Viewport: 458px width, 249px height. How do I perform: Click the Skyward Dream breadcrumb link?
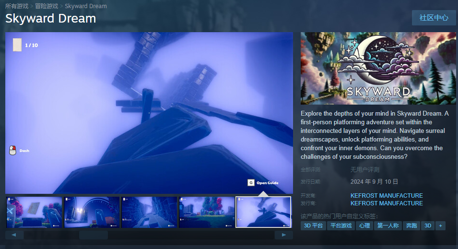point(85,6)
